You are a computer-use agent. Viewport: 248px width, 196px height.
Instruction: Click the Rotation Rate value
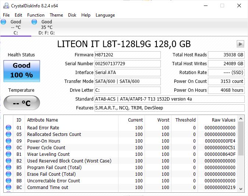click(226, 73)
